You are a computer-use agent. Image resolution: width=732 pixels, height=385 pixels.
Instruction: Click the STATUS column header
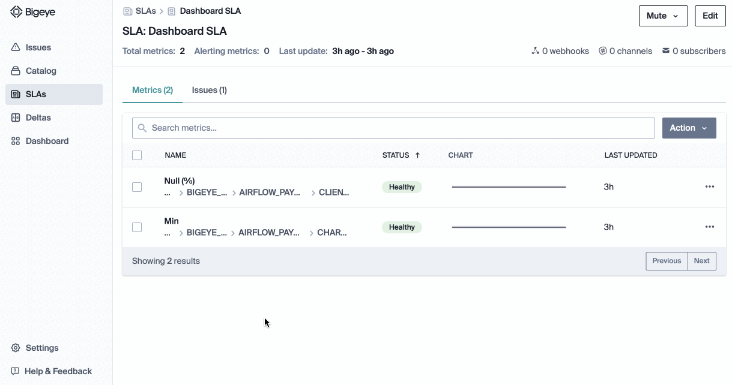pyautogui.click(x=396, y=155)
